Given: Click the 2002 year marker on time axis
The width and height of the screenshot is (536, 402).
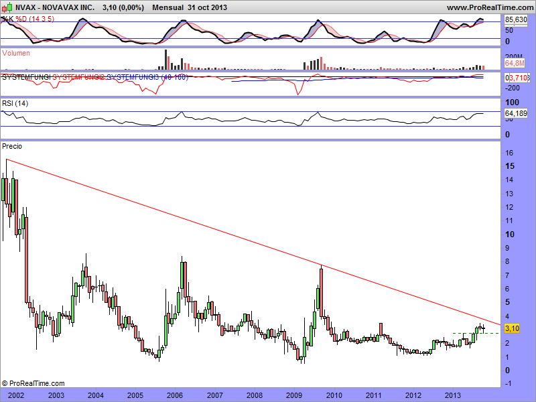Looking at the screenshot, I should tap(16, 395).
